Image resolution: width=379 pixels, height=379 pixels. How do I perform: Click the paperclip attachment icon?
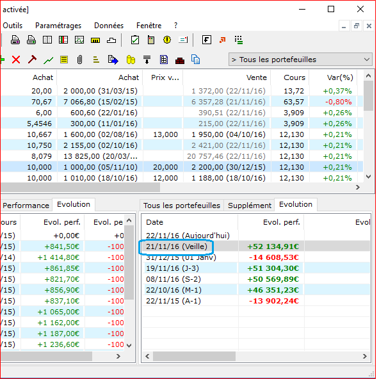click(x=79, y=60)
